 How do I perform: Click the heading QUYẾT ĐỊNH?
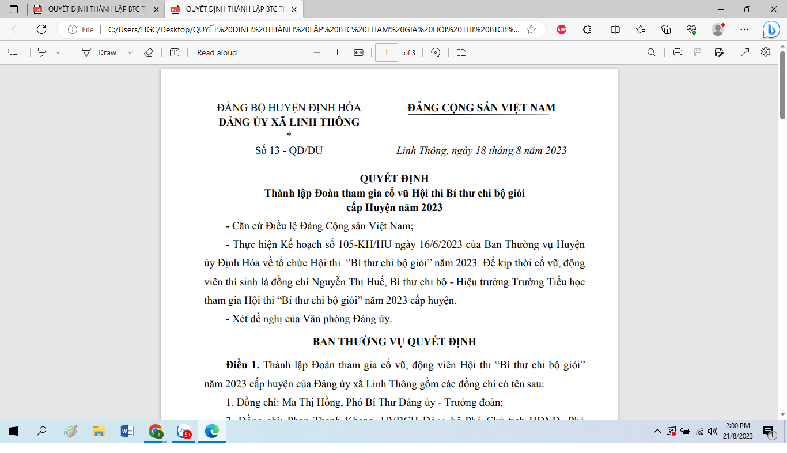(x=394, y=179)
